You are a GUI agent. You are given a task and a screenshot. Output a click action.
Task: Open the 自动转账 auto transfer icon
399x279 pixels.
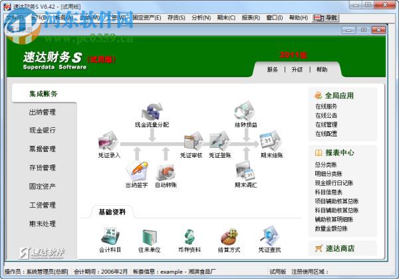[166, 171]
